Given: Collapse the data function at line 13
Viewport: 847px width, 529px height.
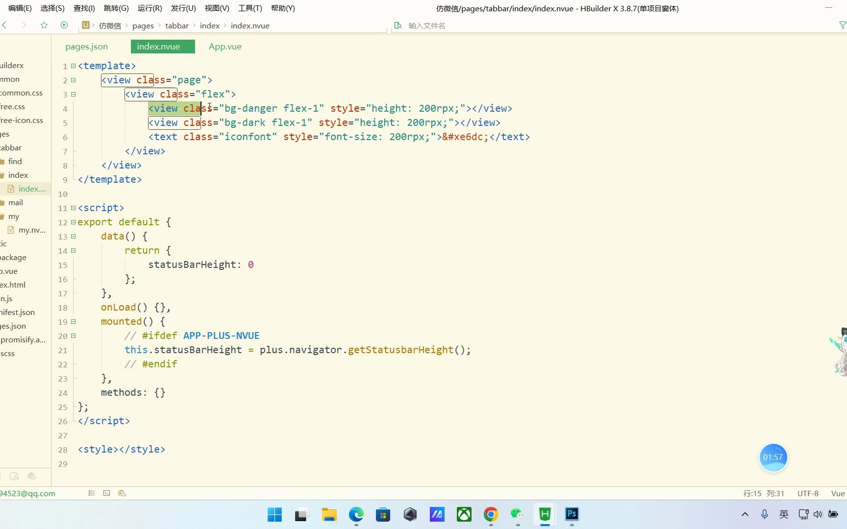Looking at the screenshot, I should click(x=73, y=236).
